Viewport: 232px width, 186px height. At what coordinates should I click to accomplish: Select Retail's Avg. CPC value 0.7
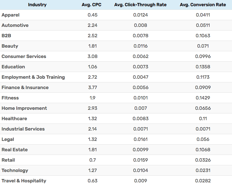pyautogui.click(x=93, y=160)
